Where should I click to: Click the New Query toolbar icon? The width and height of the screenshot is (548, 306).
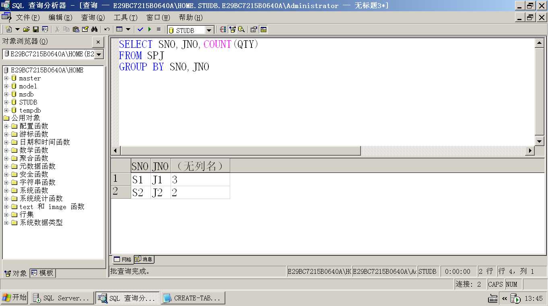9,29
